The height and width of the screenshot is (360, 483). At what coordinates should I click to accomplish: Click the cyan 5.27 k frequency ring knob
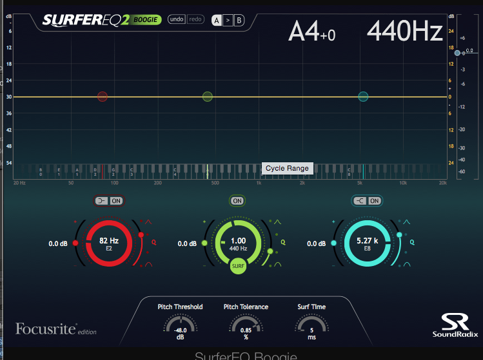(x=367, y=243)
